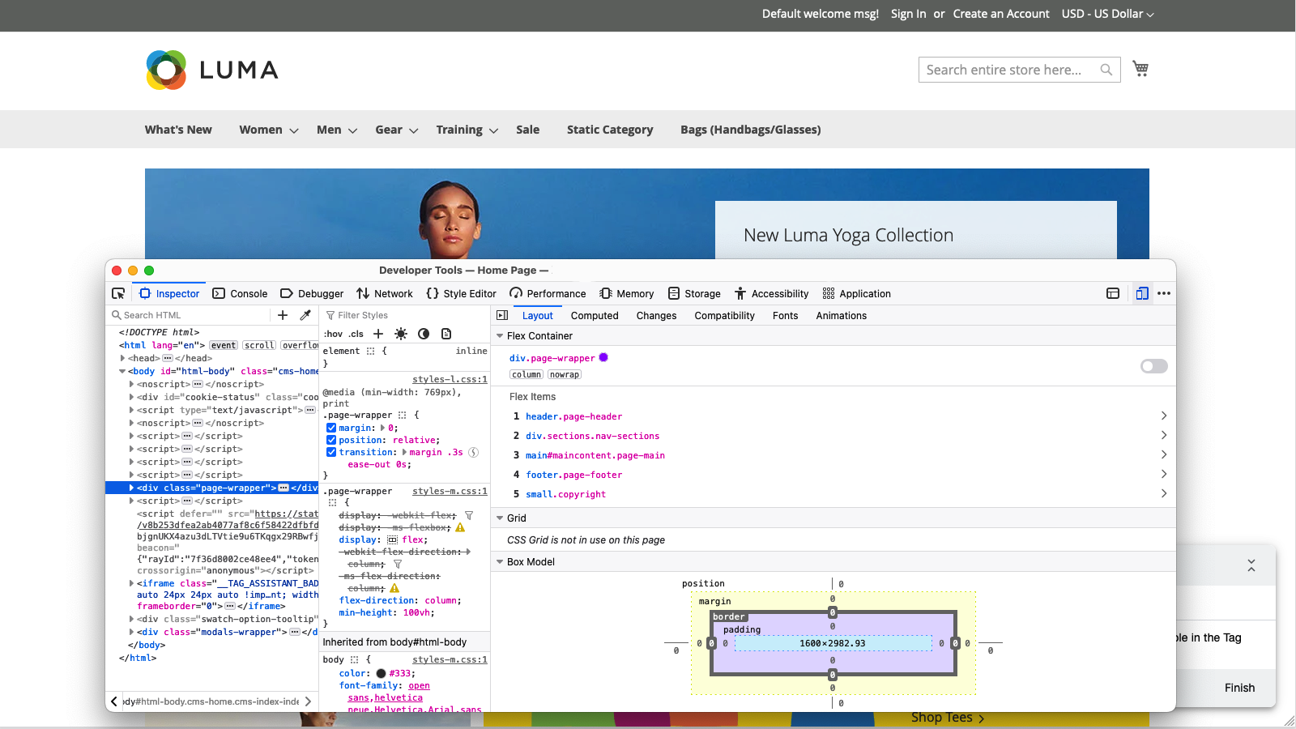1296x729 pixels.
Task: Open styles-l.css:1 source link
Action: click(x=450, y=379)
